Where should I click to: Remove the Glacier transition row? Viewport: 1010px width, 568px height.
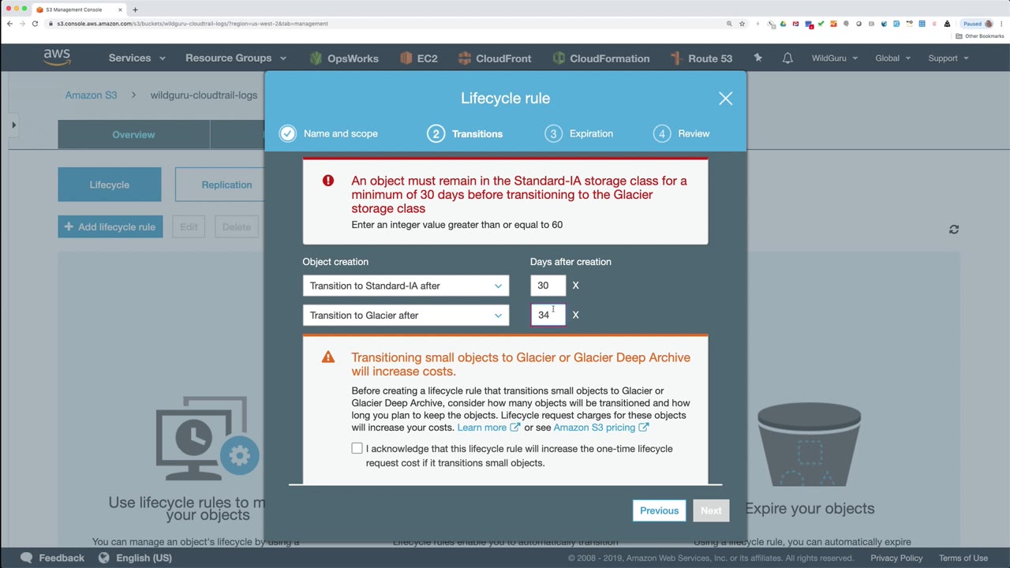(575, 315)
